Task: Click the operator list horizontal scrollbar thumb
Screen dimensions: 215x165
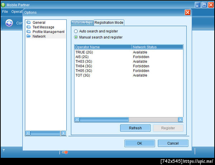Action: click(x=104, y=120)
